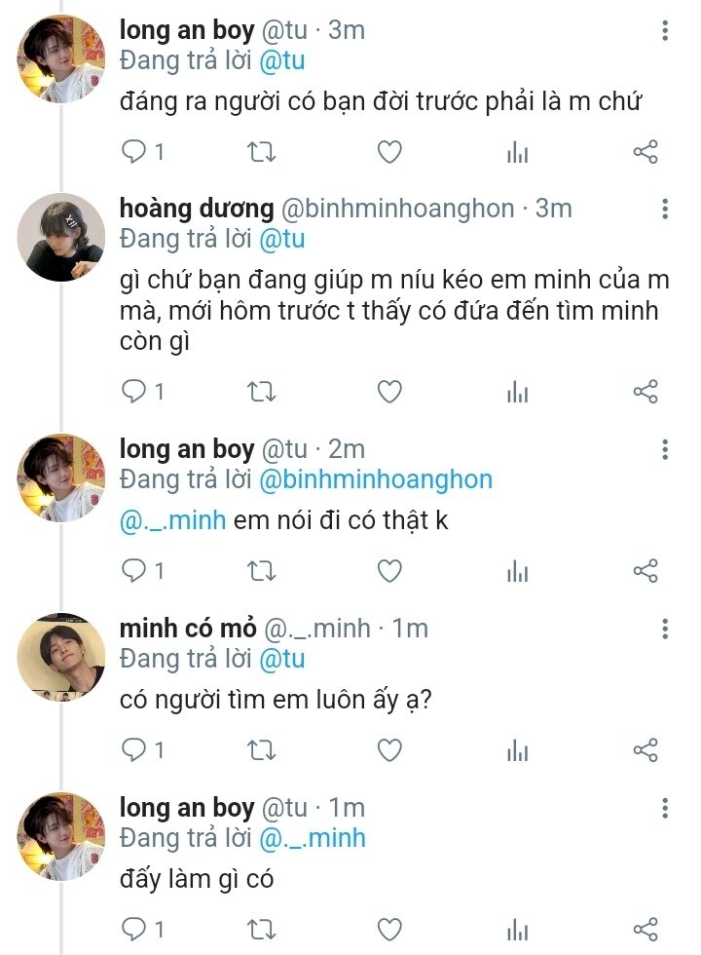Open the @._.minh link in the last tweet
The width and height of the screenshot is (701, 955).
[312, 838]
